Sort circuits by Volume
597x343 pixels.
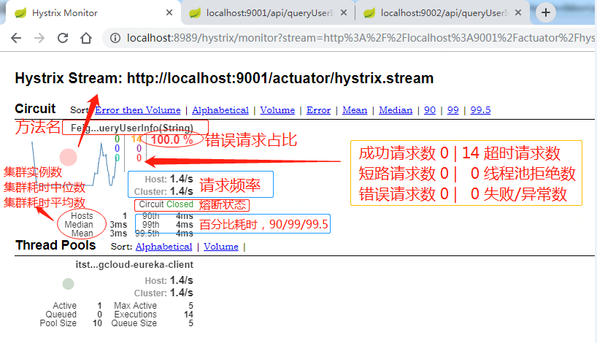(x=277, y=110)
